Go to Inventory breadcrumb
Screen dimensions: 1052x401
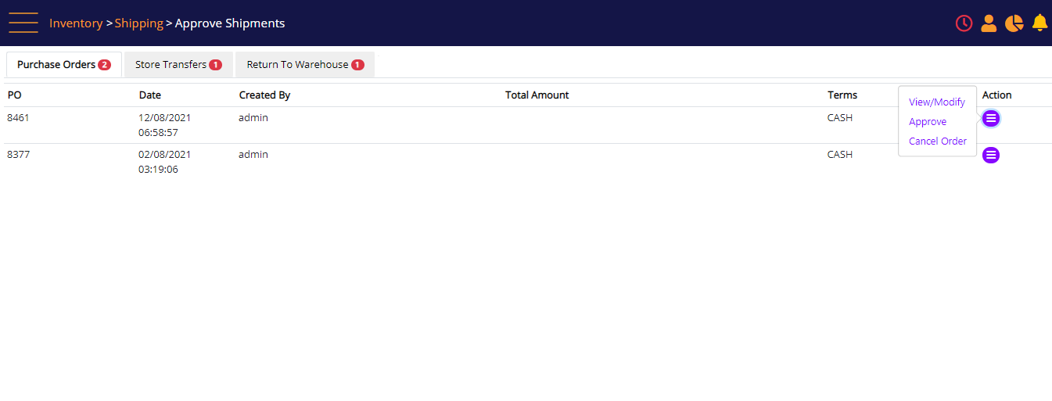(x=76, y=23)
